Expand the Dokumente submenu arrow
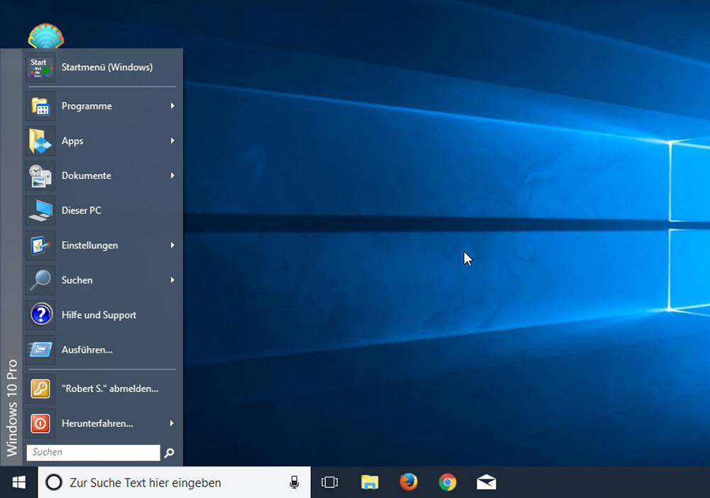Image resolution: width=710 pixels, height=498 pixels. 173,176
